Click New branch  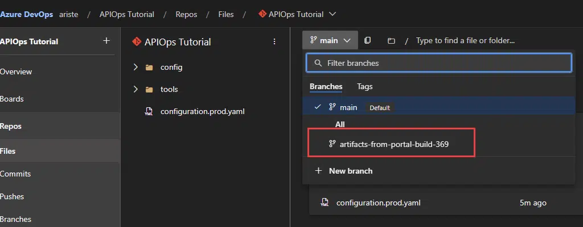coord(350,171)
